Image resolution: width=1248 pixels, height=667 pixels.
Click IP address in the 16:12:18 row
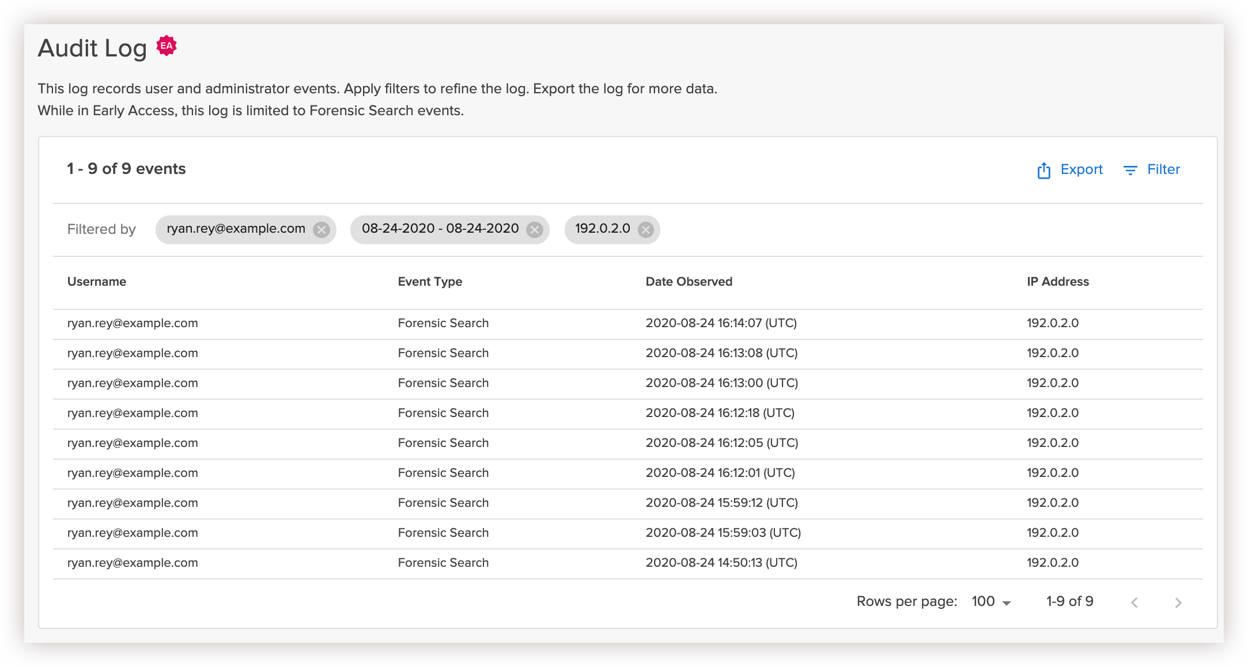coord(1052,413)
